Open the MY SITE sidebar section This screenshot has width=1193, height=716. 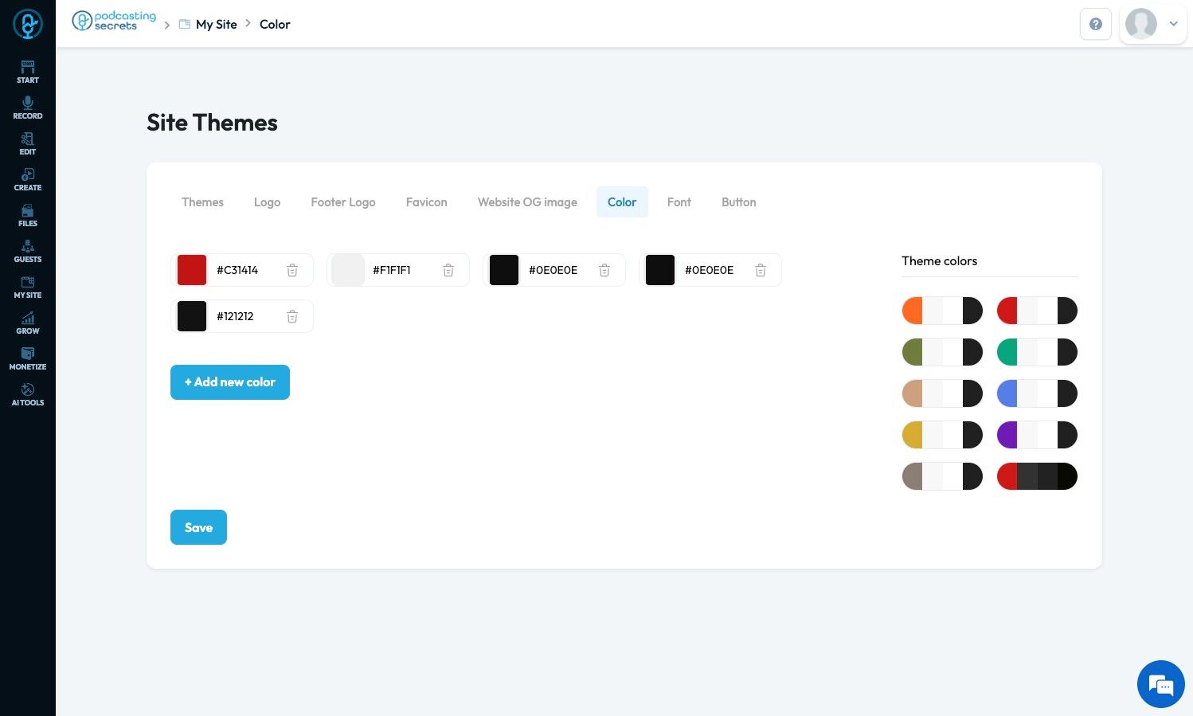(28, 287)
